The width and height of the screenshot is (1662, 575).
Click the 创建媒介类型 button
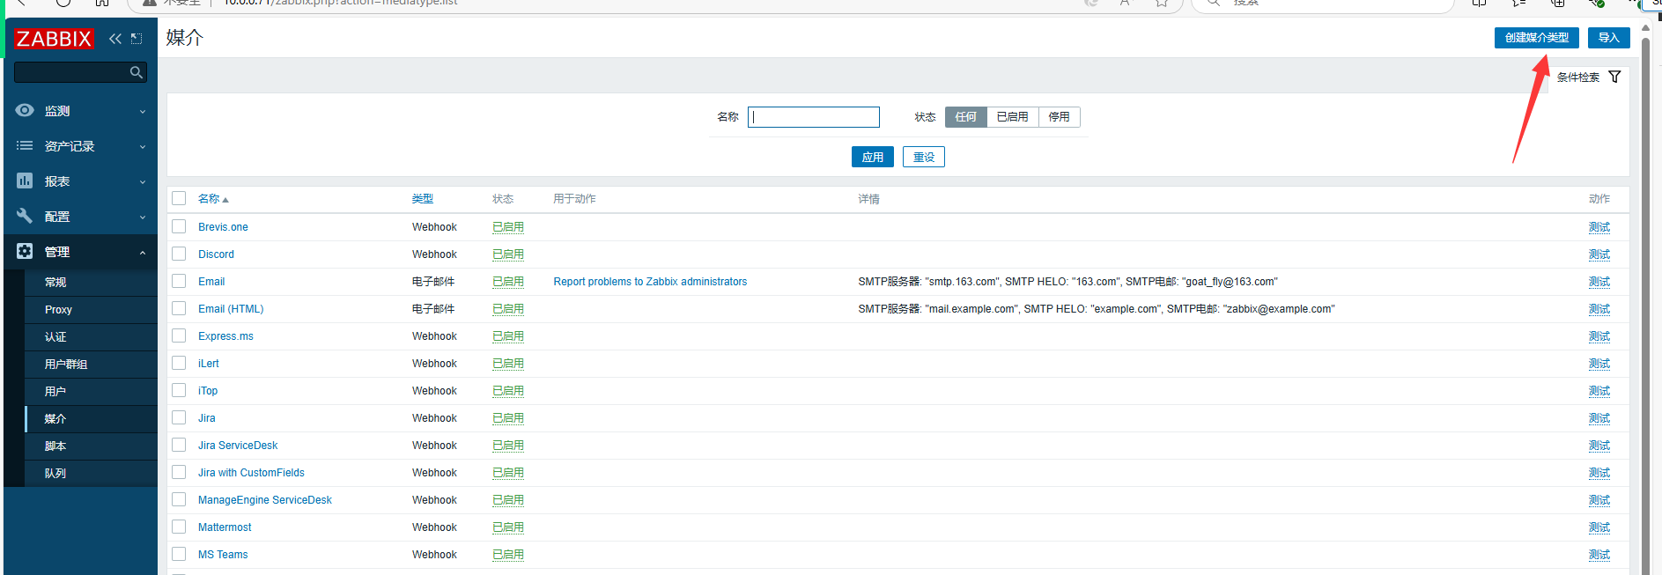1536,38
